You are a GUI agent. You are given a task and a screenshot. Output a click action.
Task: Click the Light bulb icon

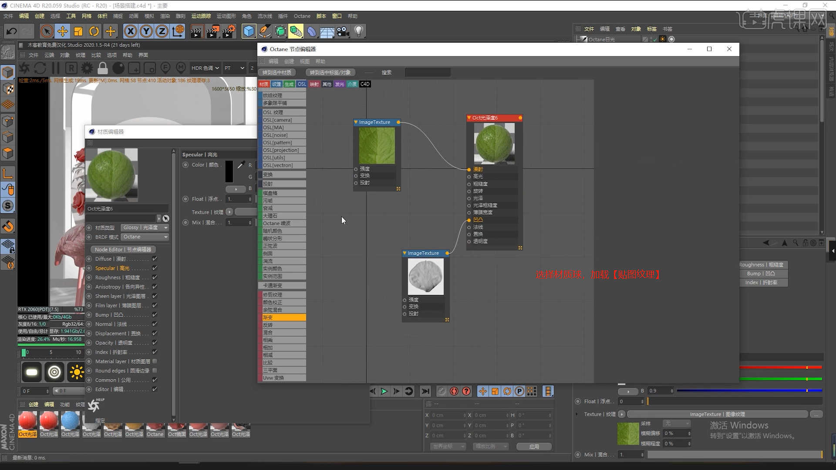[359, 31]
